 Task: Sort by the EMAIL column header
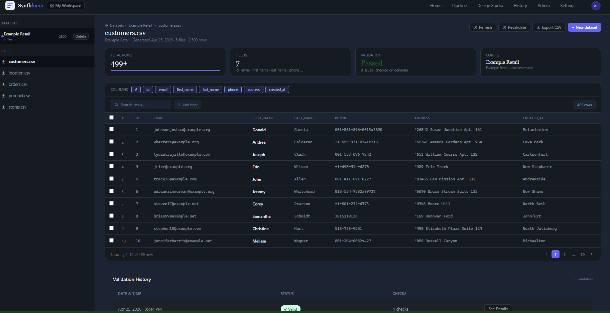[159, 118]
